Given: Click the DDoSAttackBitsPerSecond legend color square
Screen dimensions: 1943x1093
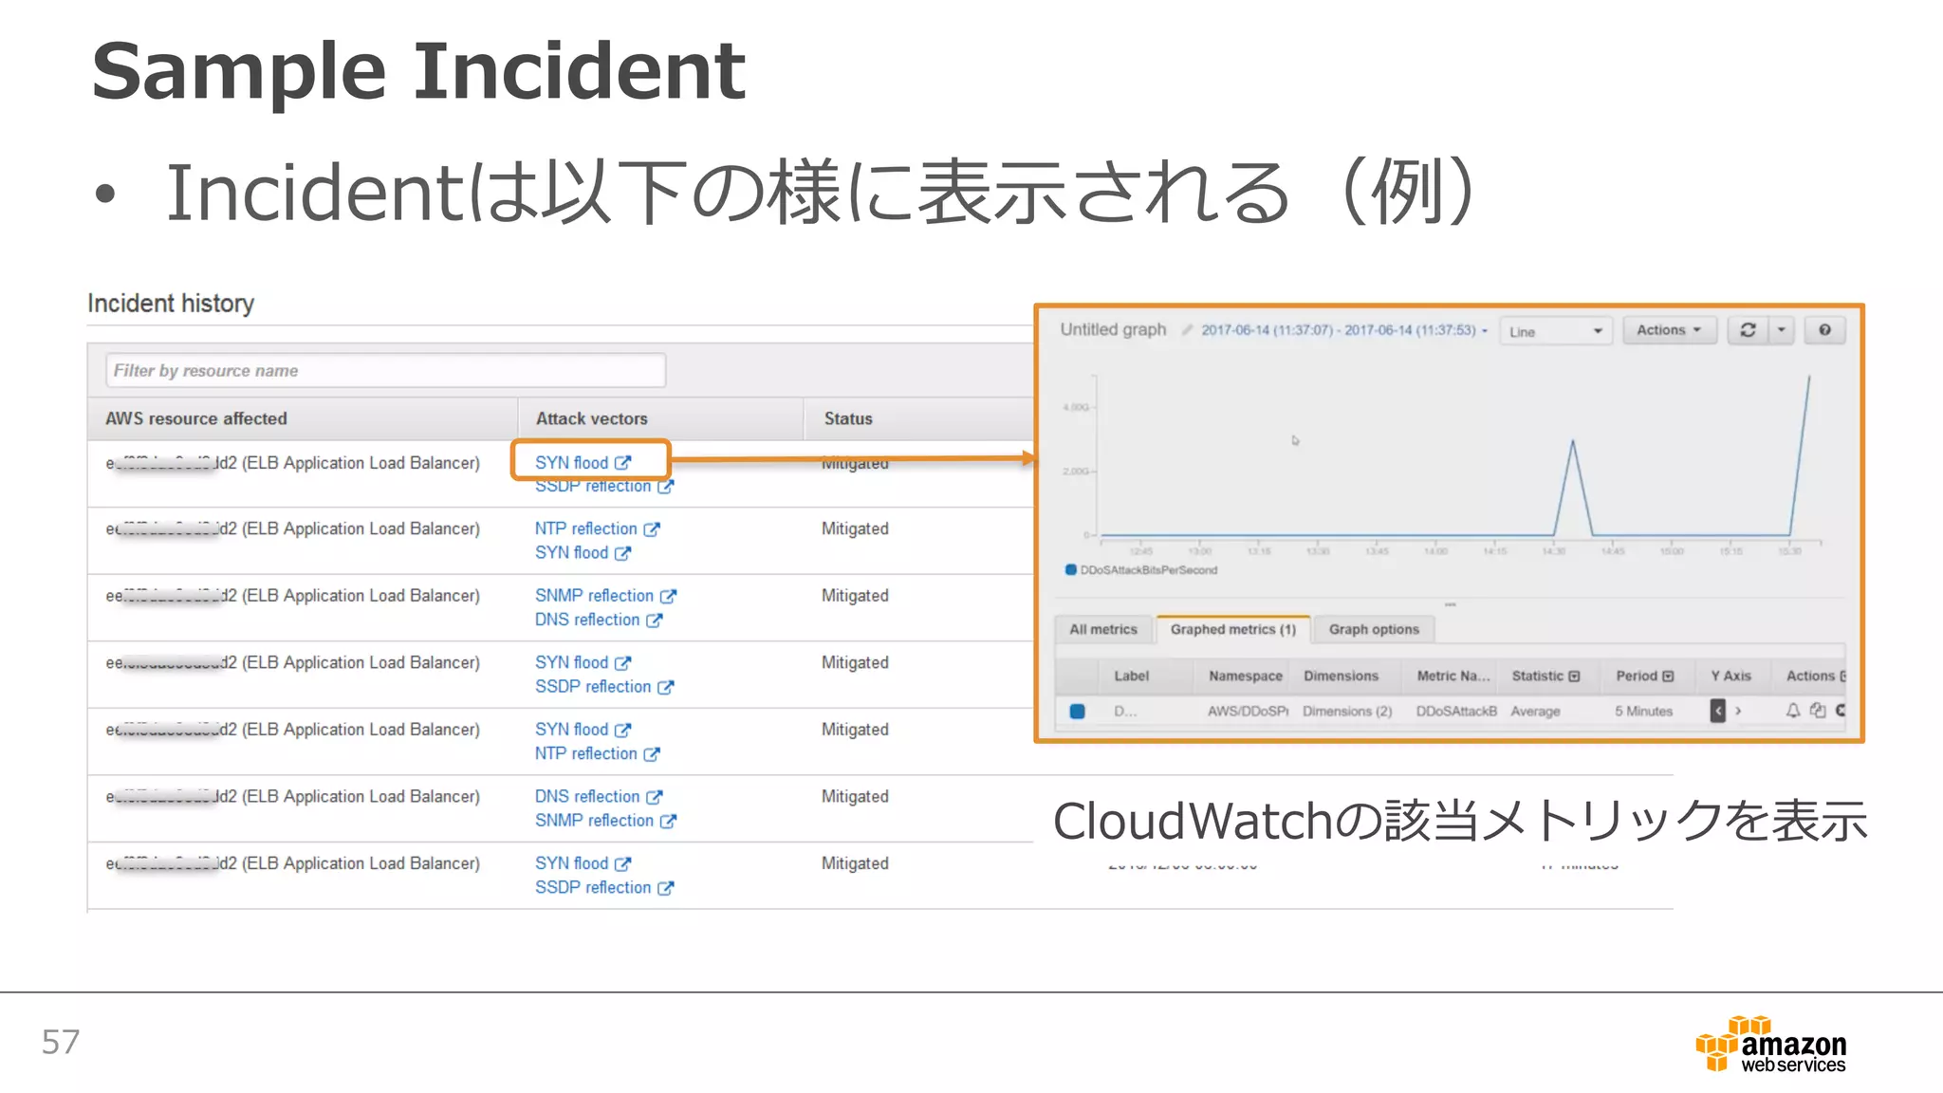Looking at the screenshot, I should pos(1071,569).
